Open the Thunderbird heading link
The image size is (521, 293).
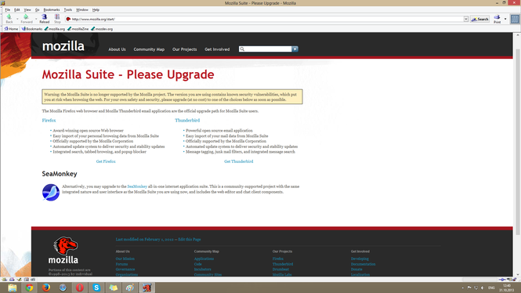187,121
